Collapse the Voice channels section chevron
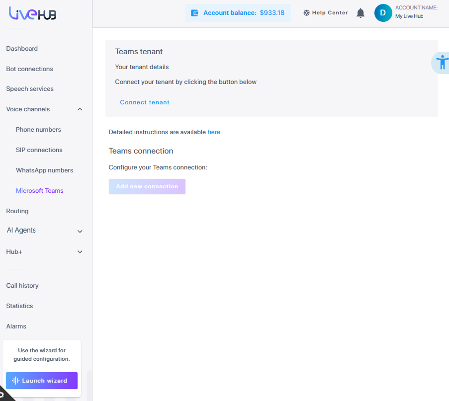The image size is (449, 401). click(80, 109)
